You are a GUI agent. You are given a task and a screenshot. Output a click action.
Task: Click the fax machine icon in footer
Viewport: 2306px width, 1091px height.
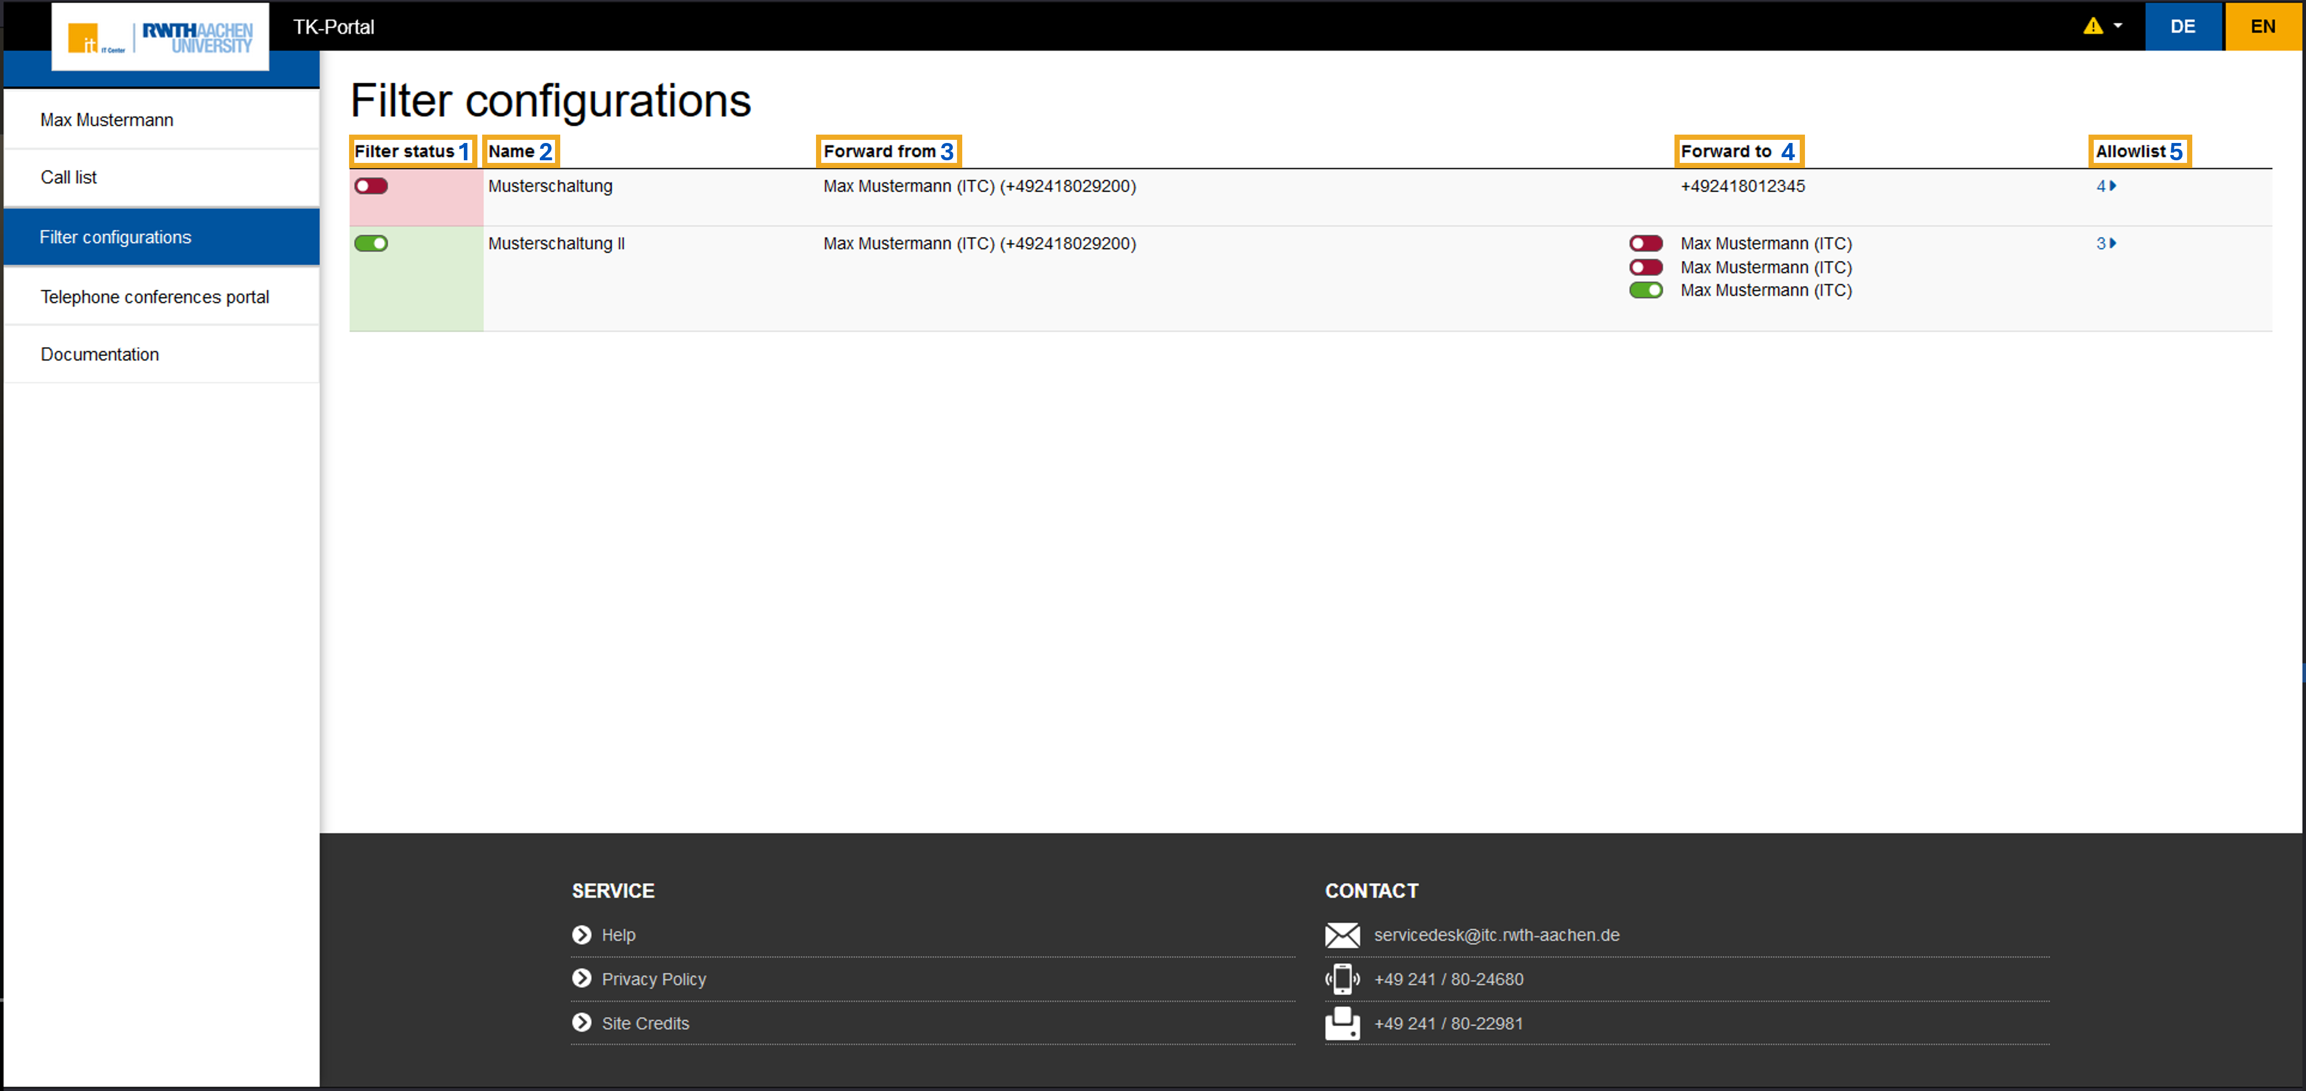[x=1342, y=1023]
